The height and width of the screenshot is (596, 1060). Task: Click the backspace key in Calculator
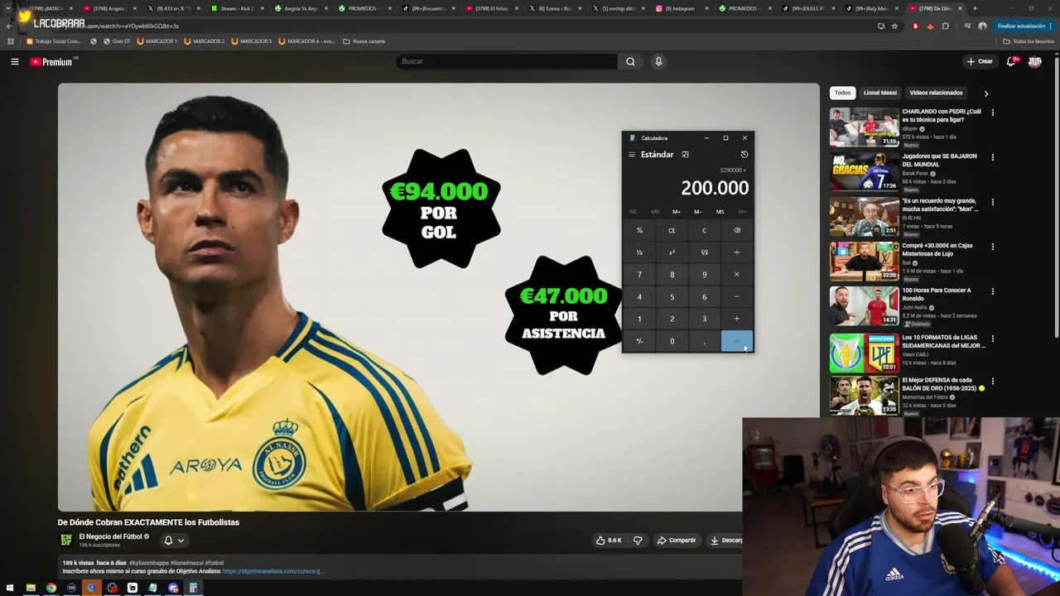coord(736,231)
